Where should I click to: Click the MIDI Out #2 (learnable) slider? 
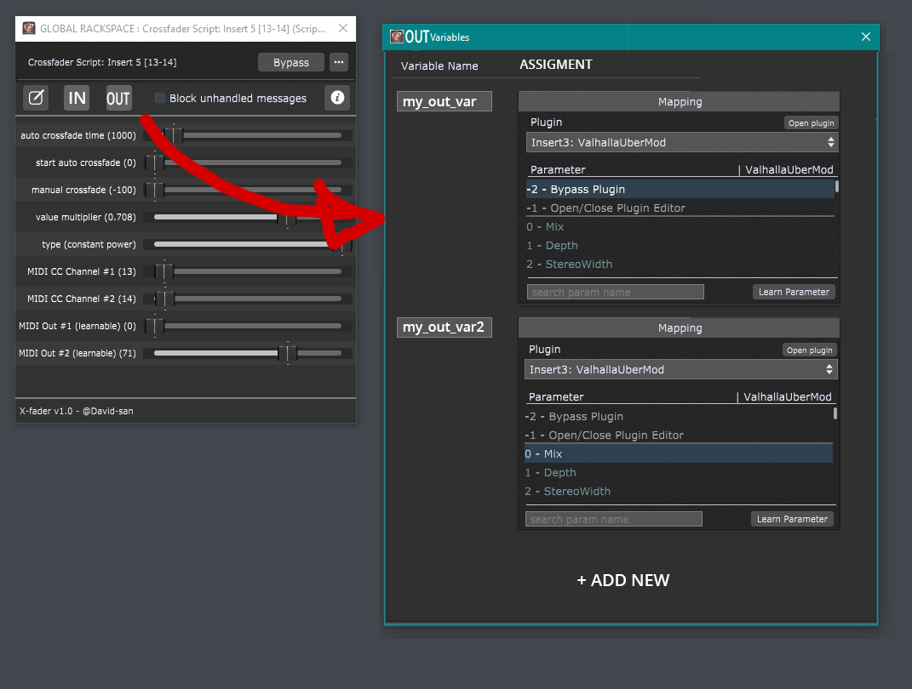(x=248, y=353)
